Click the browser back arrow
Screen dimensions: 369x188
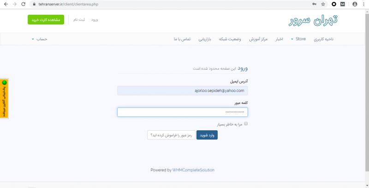pyautogui.click(x=5, y=4)
